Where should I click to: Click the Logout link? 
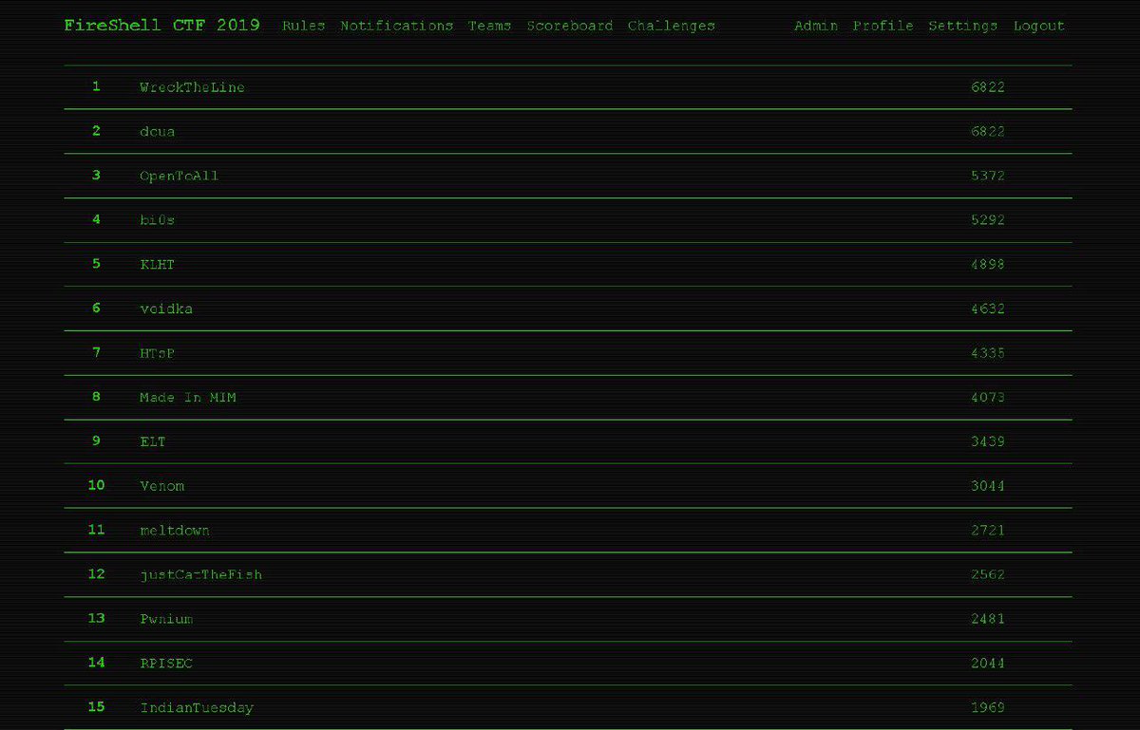pyautogui.click(x=1039, y=26)
